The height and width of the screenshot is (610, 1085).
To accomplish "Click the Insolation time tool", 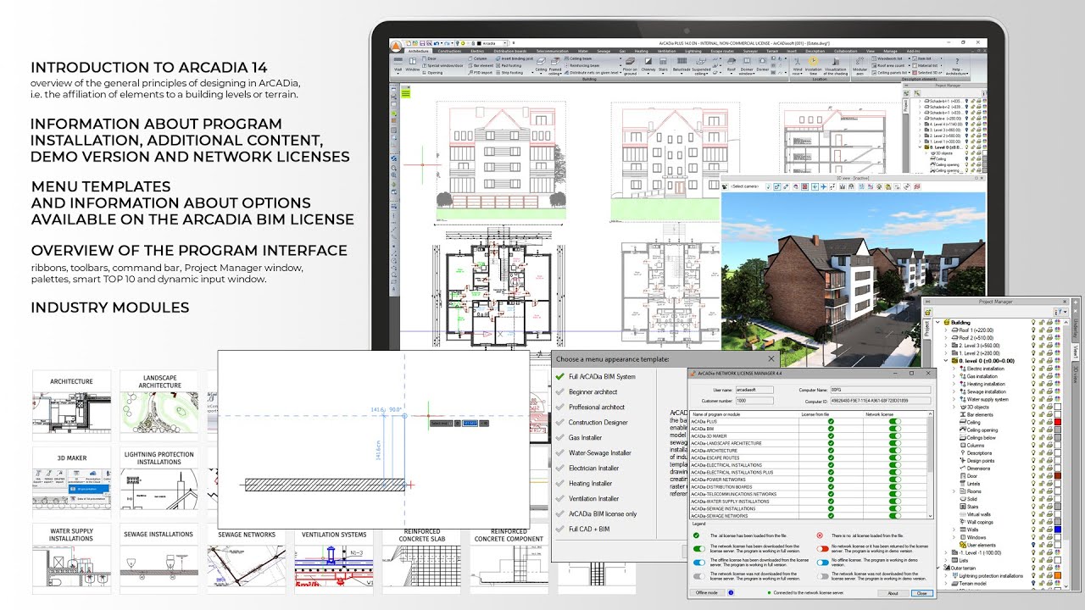I will (x=813, y=66).
